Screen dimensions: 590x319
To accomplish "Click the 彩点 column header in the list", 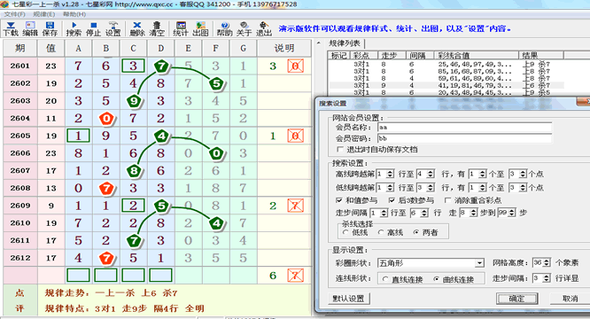I will pos(364,55).
